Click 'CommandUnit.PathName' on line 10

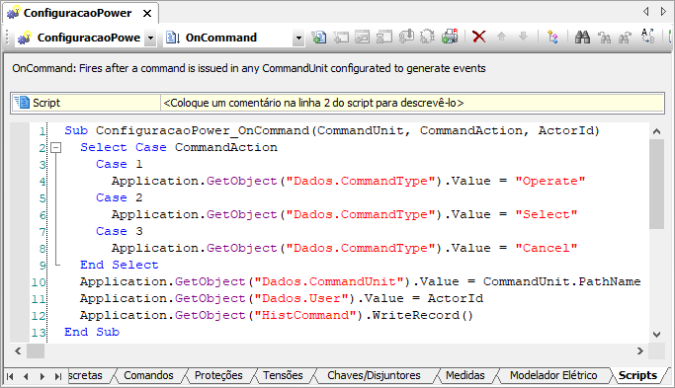(x=561, y=281)
